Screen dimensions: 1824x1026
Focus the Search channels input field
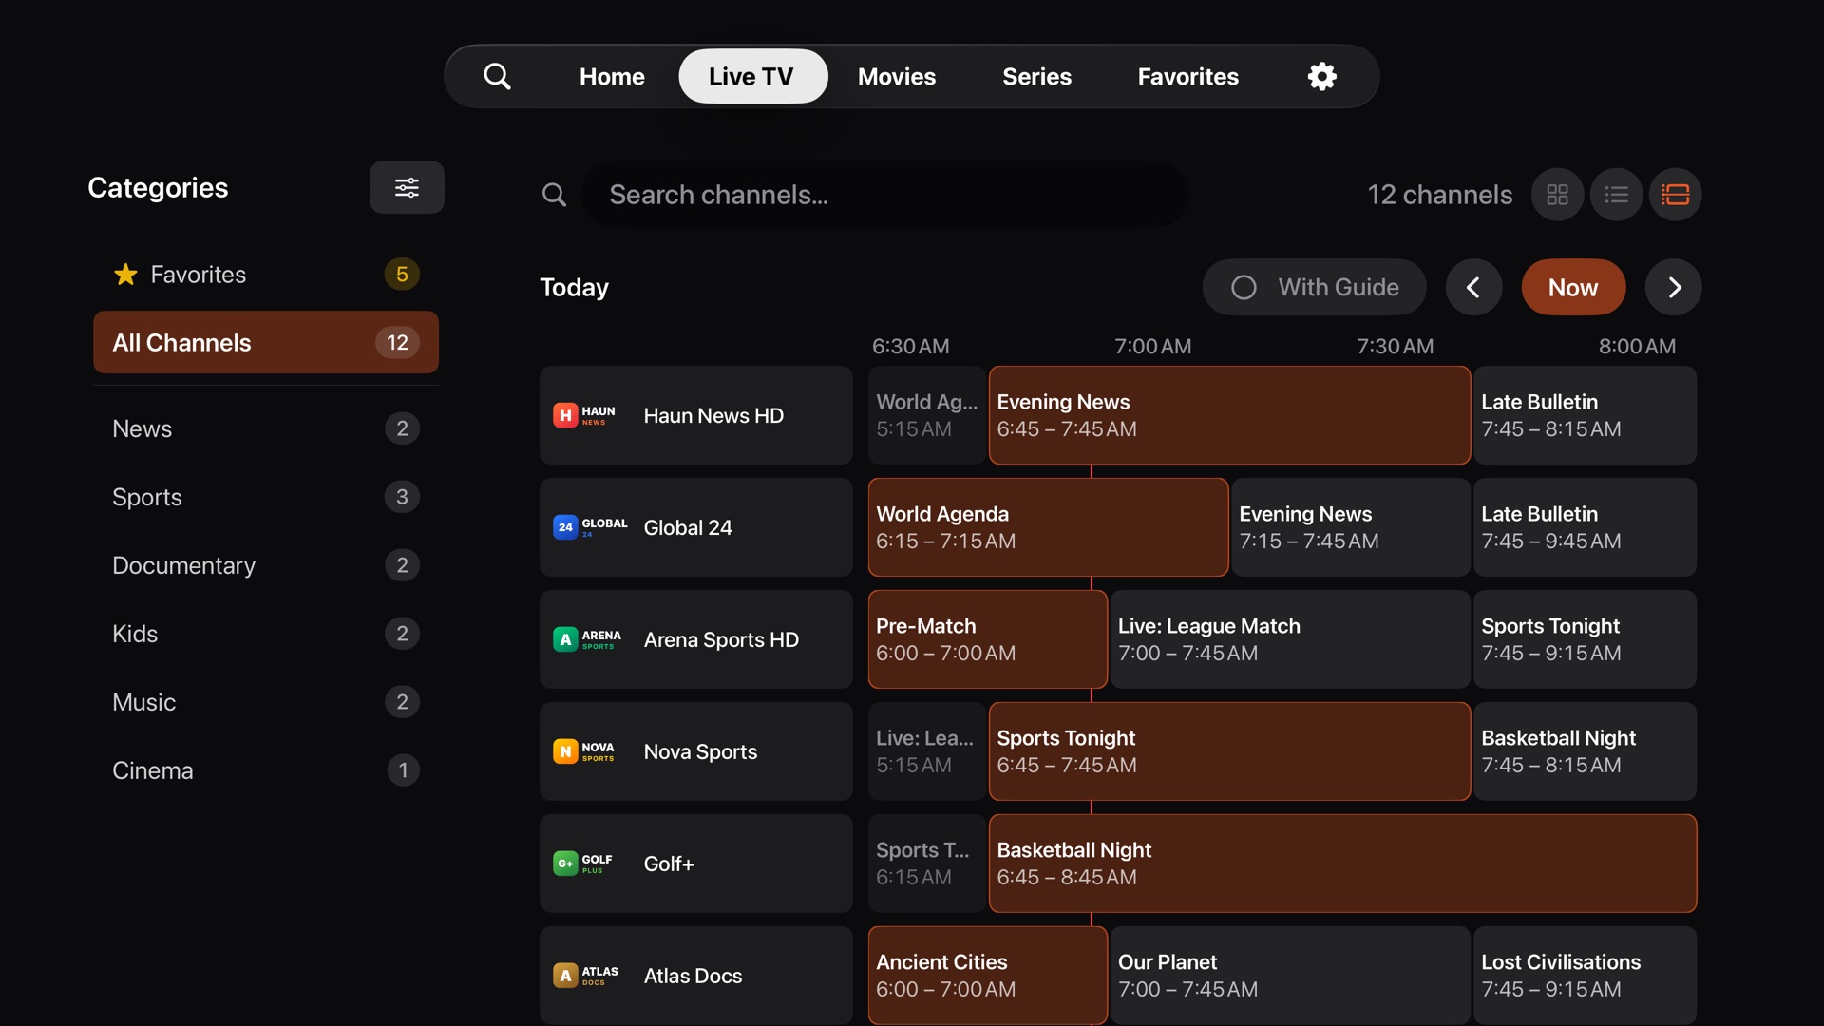tap(884, 195)
